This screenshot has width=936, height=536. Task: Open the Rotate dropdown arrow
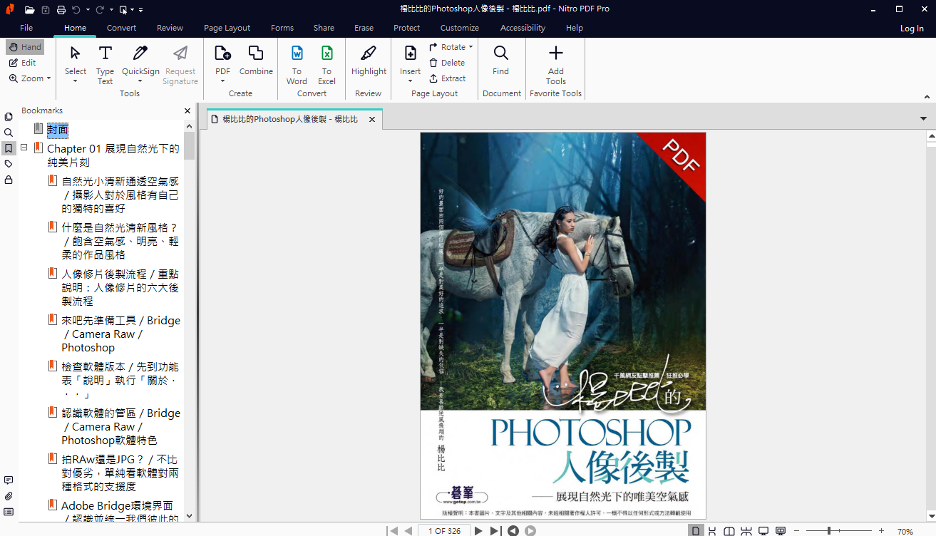tap(471, 47)
